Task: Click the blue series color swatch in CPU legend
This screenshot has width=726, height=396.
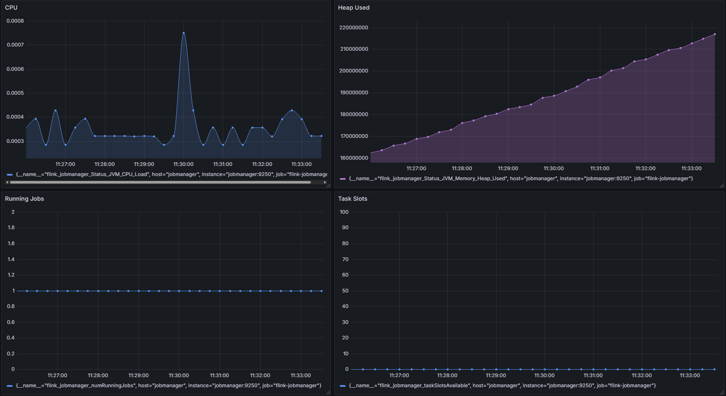Action: coord(10,175)
